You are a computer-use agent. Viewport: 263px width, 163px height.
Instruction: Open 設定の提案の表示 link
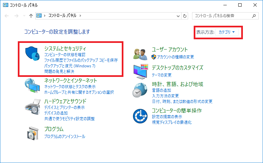[x=167, y=117]
